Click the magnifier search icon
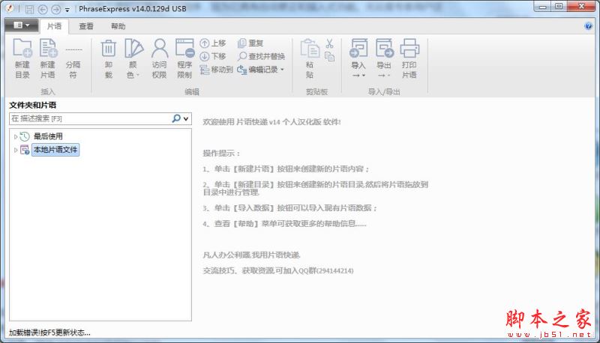Viewport: 600px width, 343px height. (x=176, y=118)
